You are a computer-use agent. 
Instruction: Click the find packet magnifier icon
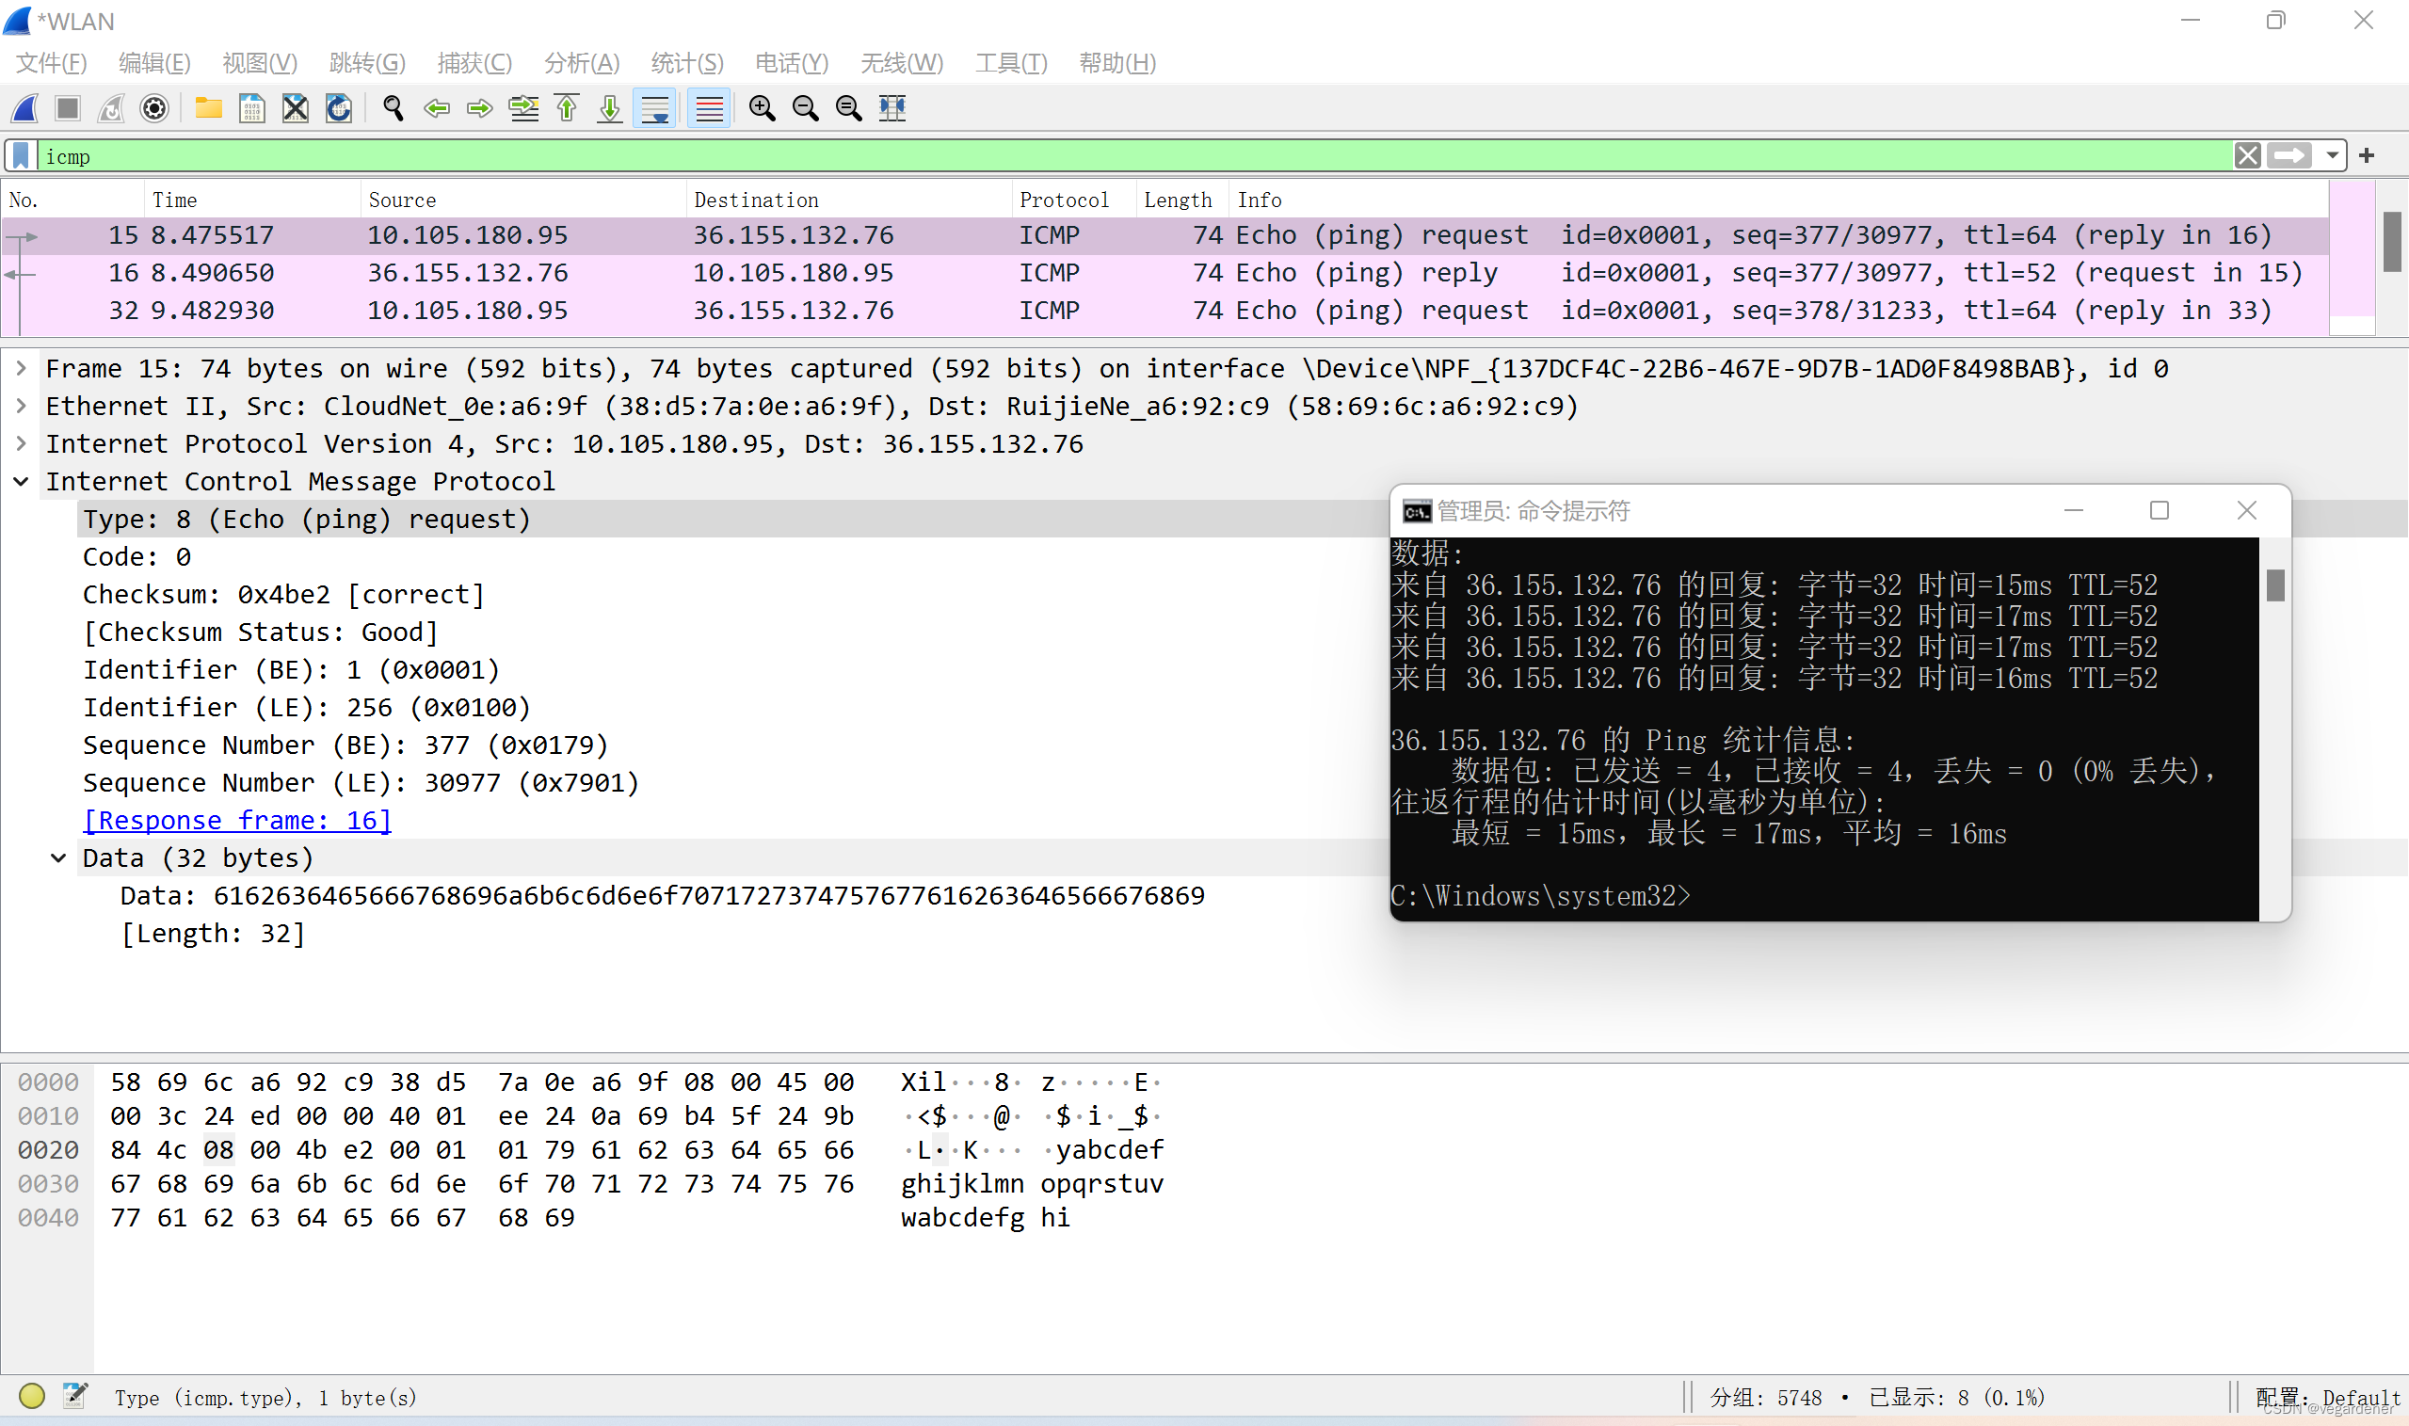coord(392,108)
